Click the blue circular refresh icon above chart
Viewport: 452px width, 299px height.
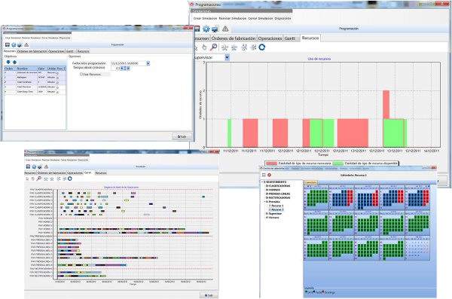point(261,47)
